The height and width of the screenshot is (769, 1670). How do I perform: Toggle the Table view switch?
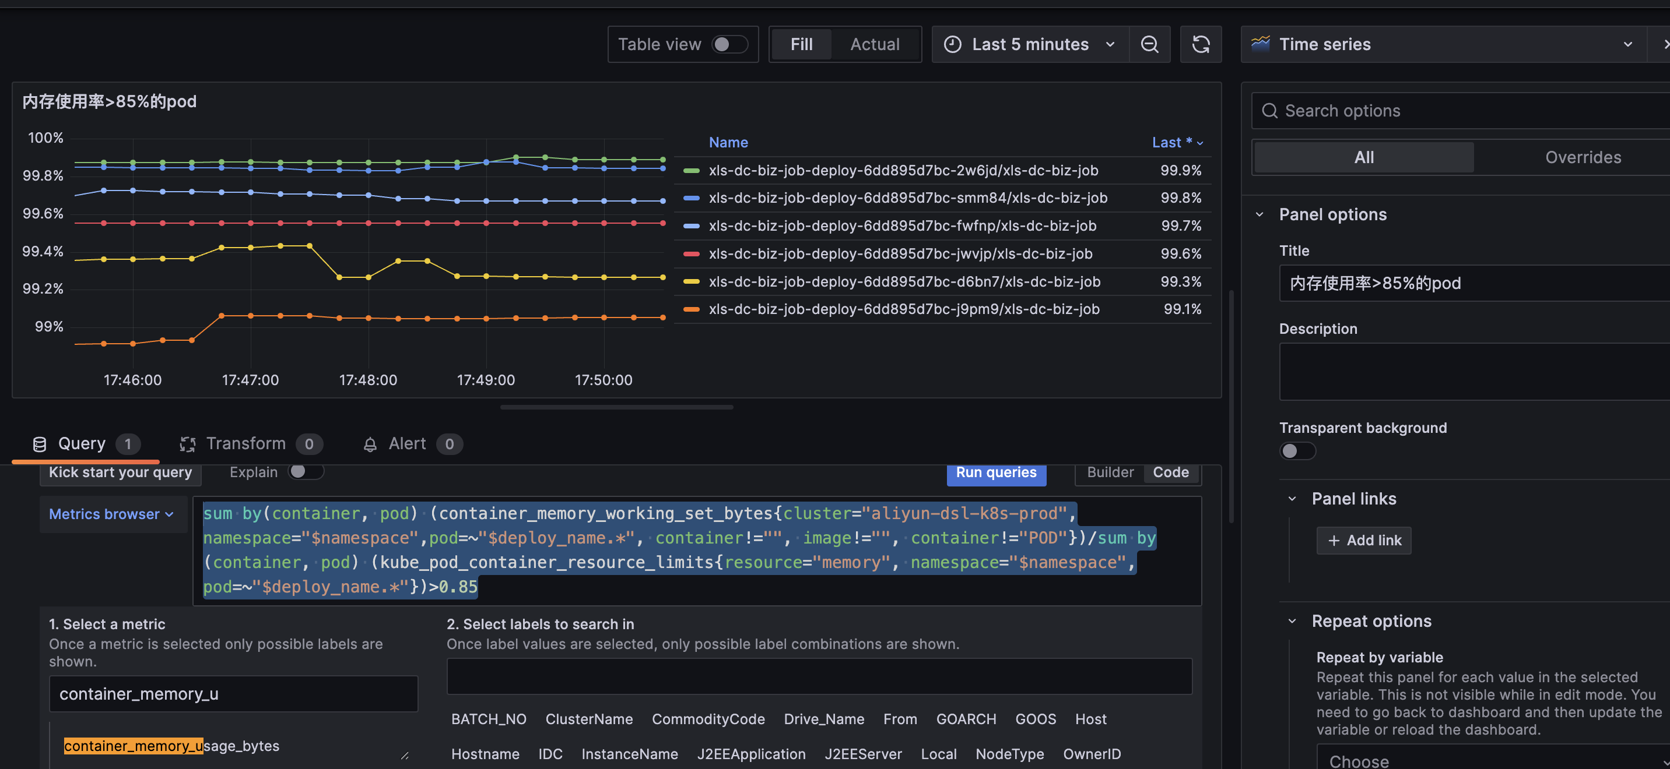pos(729,44)
